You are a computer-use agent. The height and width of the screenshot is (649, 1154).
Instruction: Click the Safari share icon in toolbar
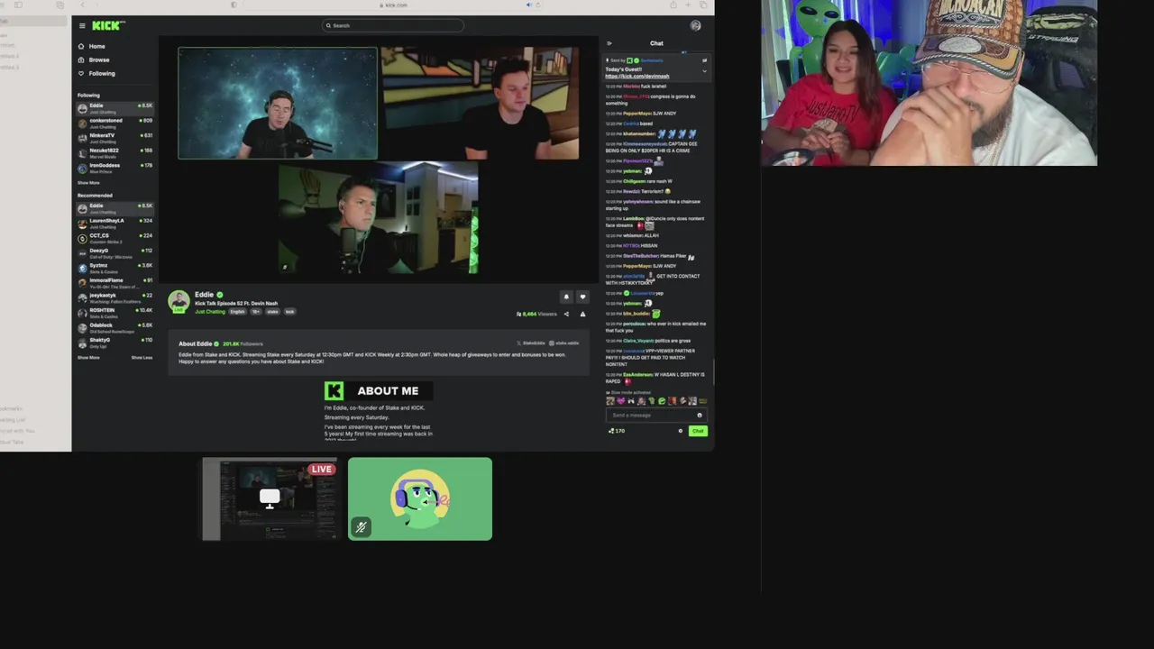(673, 5)
